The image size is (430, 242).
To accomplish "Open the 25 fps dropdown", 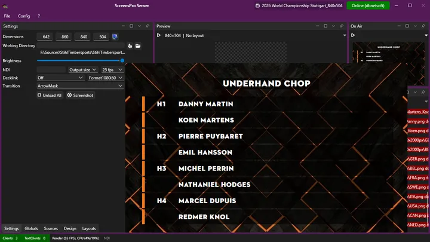I will 112,70.
